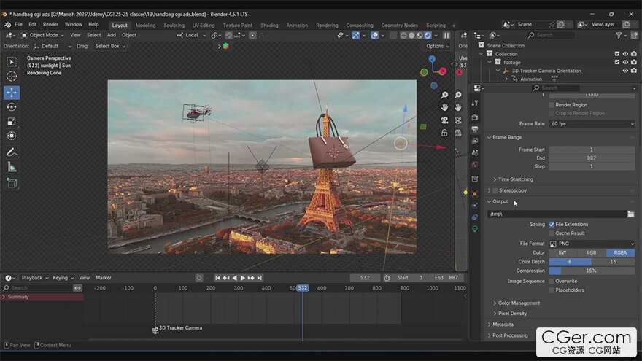Viewport: 642px width, 361px height.
Task: Select 16 for Color Depth
Action: click(x=613, y=262)
